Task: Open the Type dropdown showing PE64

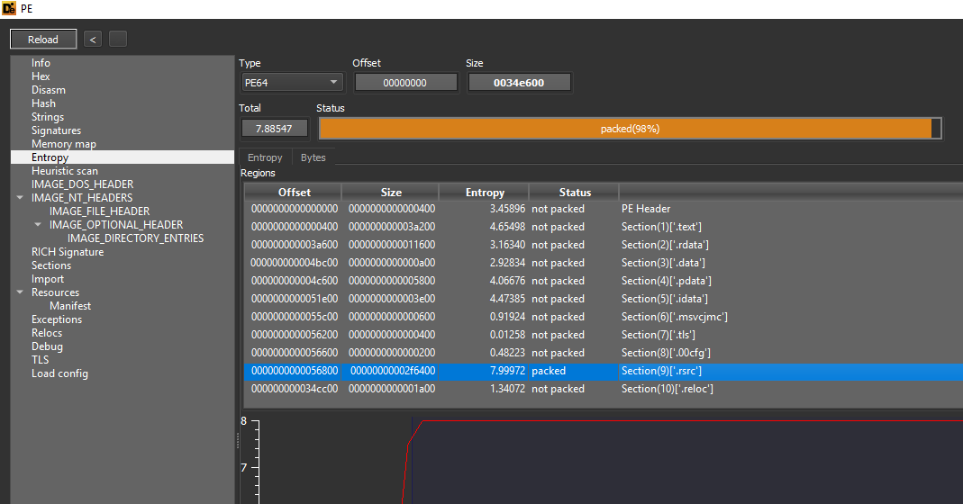Action: [x=292, y=83]
